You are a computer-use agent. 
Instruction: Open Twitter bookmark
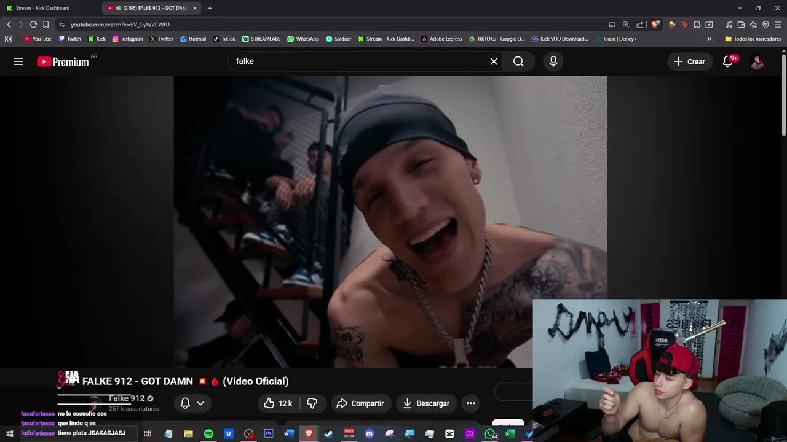point(162,39)
